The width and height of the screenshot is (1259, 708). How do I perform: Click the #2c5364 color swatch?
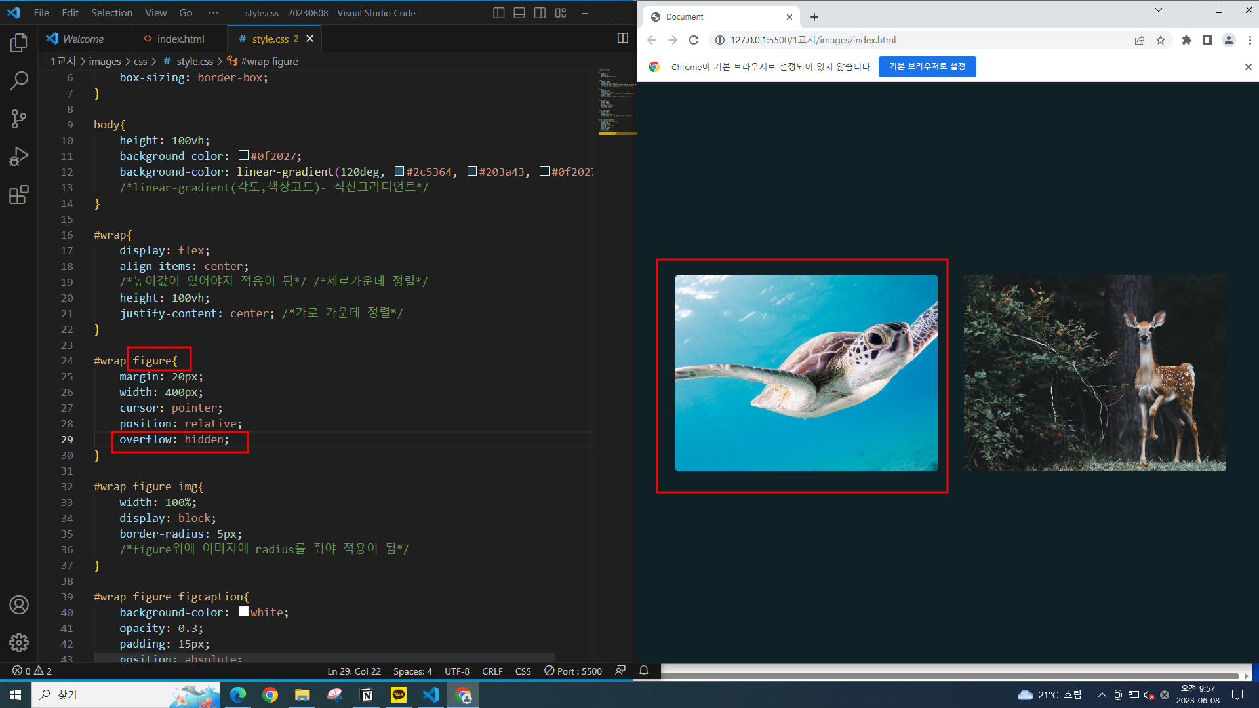399,171
